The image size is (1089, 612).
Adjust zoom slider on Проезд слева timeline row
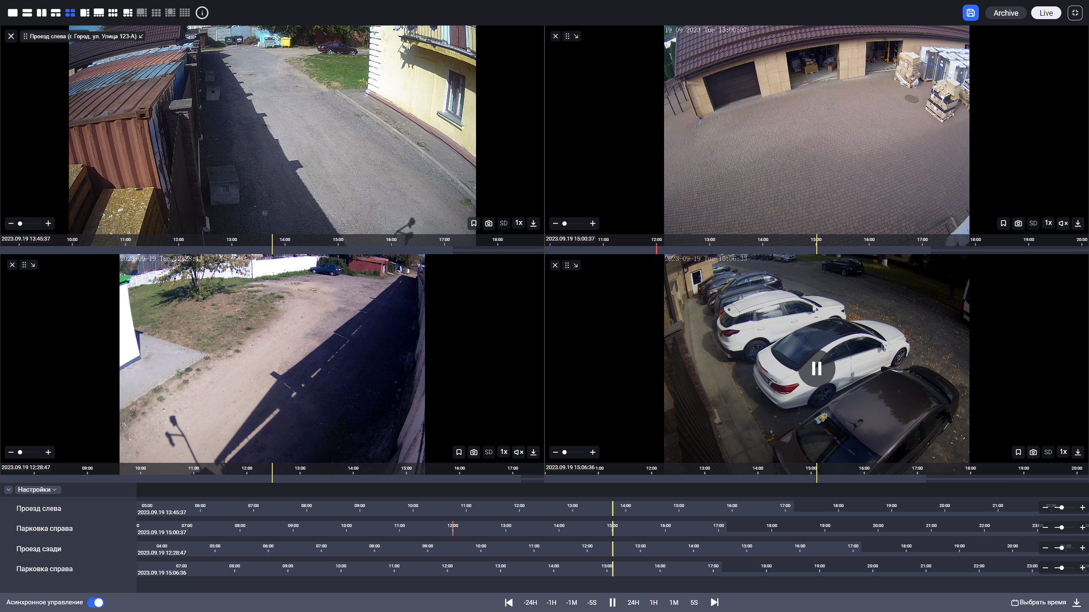tap(1062, 507)
